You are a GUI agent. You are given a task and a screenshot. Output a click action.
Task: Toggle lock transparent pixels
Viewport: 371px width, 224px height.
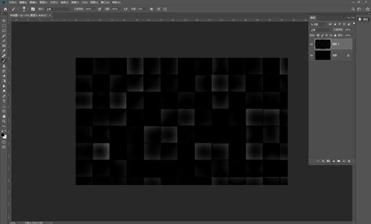pos(318,35)
